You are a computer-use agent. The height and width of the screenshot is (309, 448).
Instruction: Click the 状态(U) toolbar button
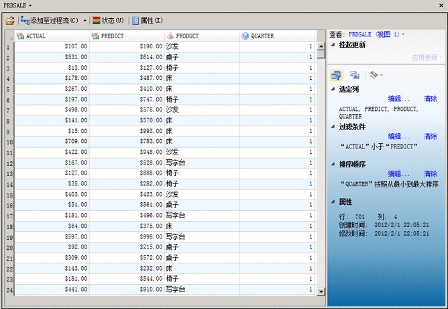click(x=108, y=21)
